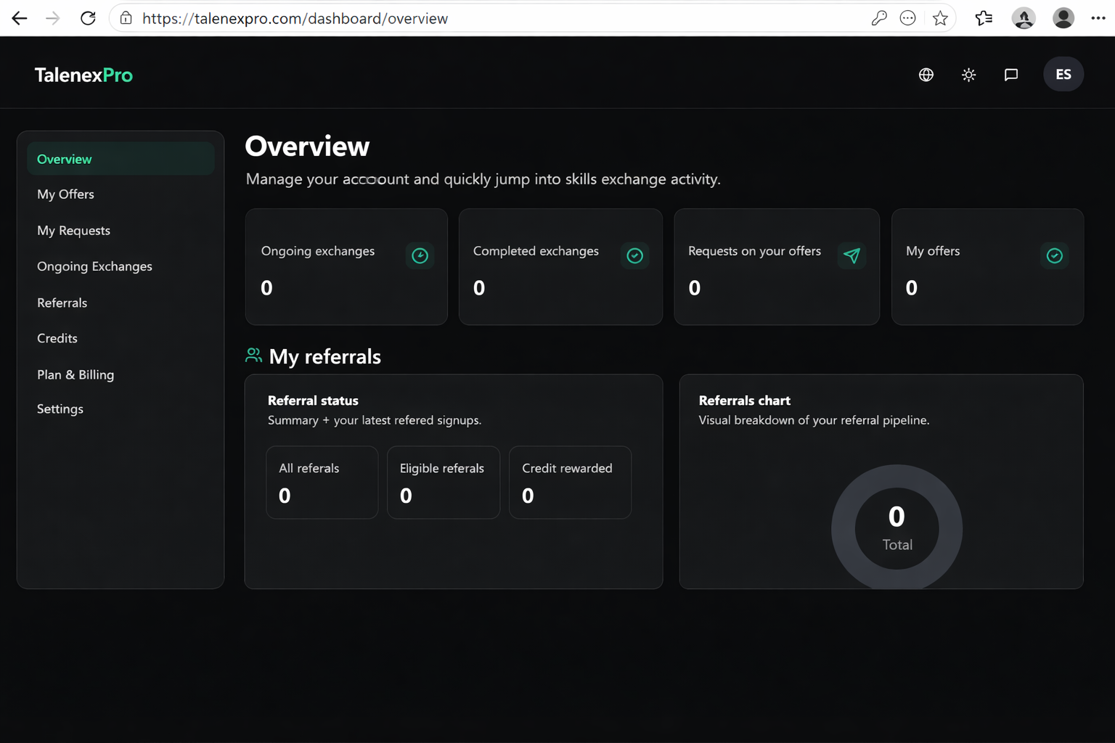The width and height of the screenshot is (1115, 743).
Task: Open the language globe icon
Action: [926, 75]
